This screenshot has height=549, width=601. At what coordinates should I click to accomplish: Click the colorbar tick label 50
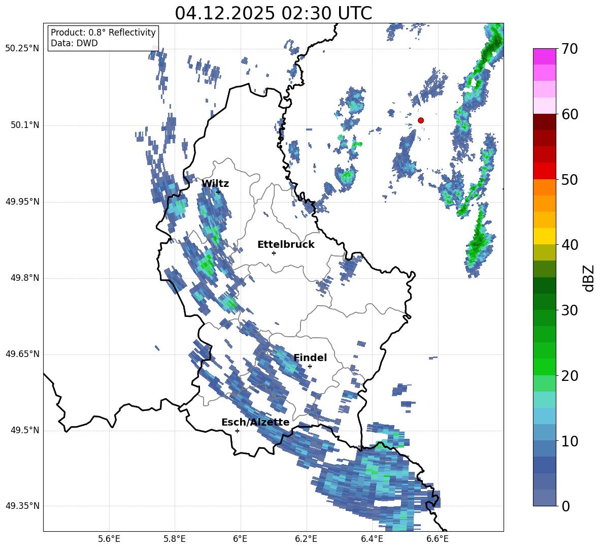coord(570,179)
